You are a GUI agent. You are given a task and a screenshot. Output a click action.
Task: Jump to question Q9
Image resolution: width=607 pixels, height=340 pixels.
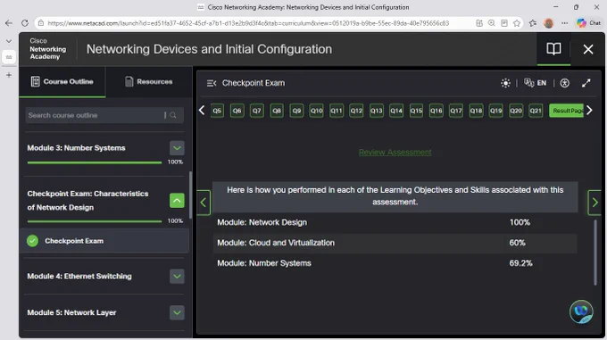(296, 111)
